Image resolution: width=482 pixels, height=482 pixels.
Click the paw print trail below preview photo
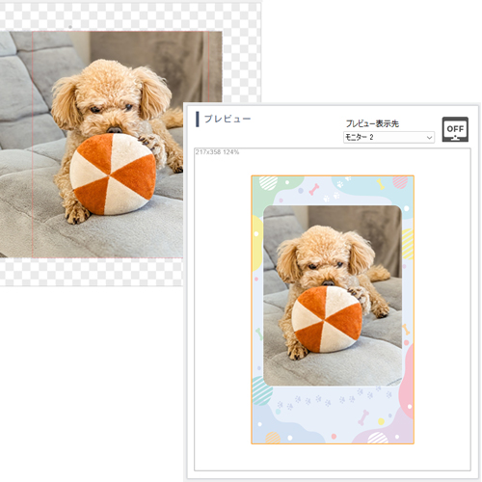pyautogui.click(x=335, y=398)
